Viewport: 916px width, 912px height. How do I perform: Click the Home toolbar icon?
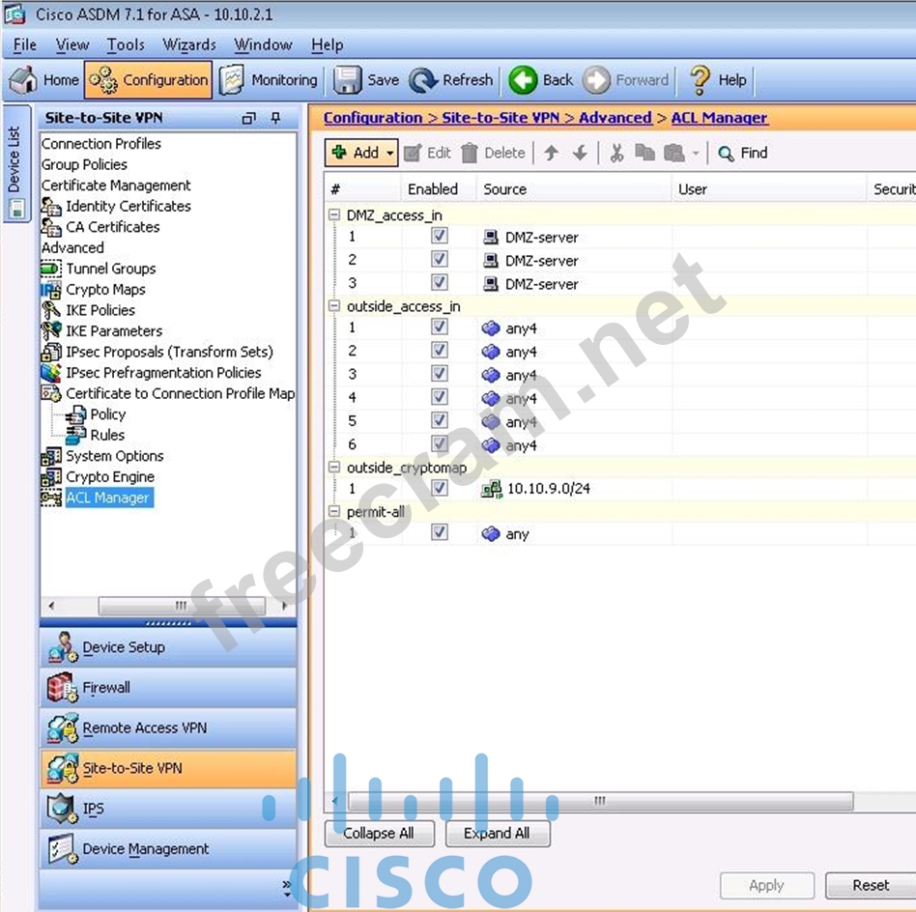(x=23, y=80)
